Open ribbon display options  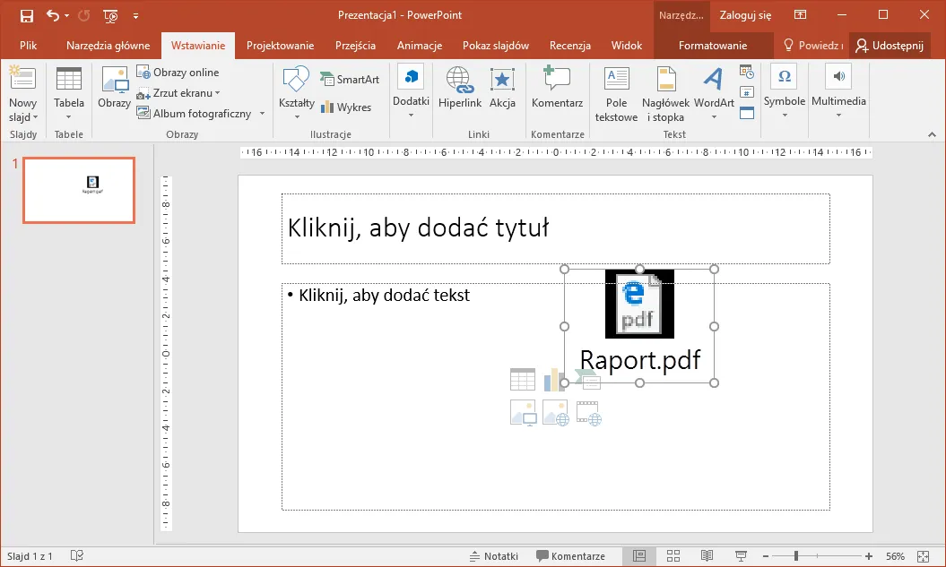[800, 14]
